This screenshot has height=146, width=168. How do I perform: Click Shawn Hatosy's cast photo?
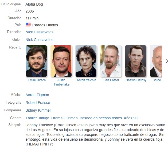pos(136,61)
